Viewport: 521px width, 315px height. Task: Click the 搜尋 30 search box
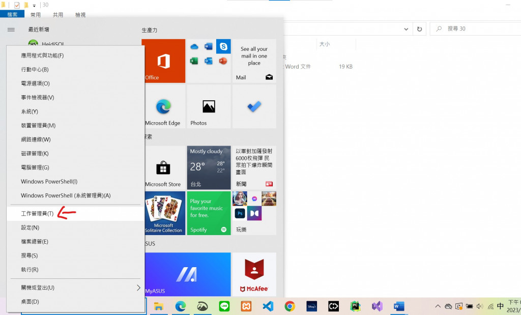point(477,29)
